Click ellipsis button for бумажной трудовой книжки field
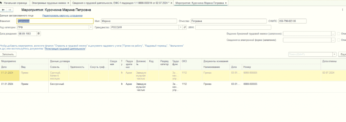Viewport: 346px width, 122px height. (333, 34)
